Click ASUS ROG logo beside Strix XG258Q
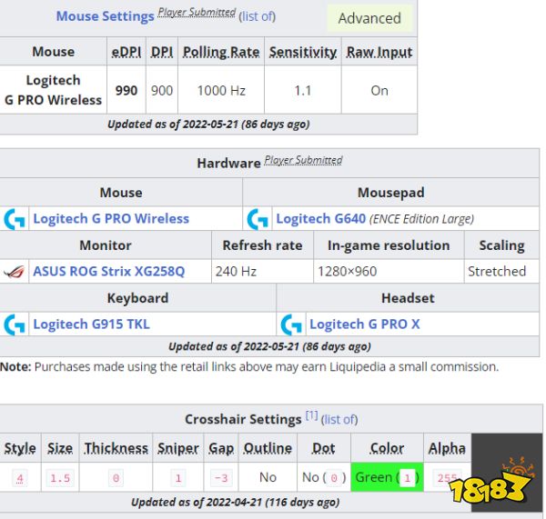Viewport: 546px width, 519px height. 14,272
